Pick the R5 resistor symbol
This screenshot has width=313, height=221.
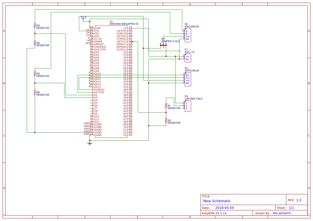[x=35, y=74]
